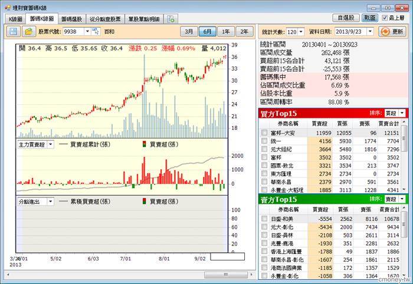Click the 截圖 screenshot button
This screenshot has width=413, height=284.
[x=370, y=18]
